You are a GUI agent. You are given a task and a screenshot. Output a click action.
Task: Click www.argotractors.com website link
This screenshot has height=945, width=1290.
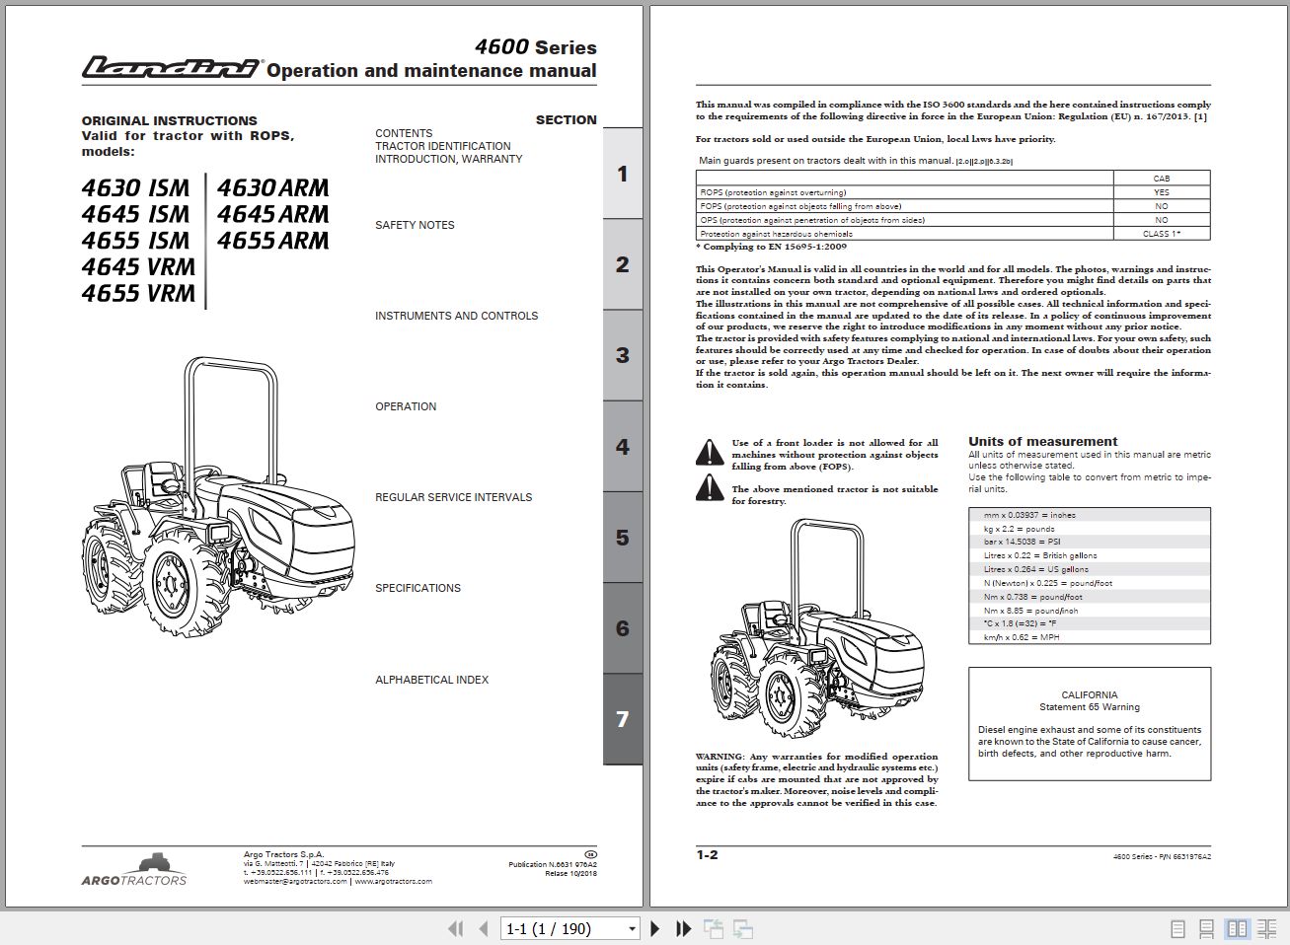pos(393,881)
